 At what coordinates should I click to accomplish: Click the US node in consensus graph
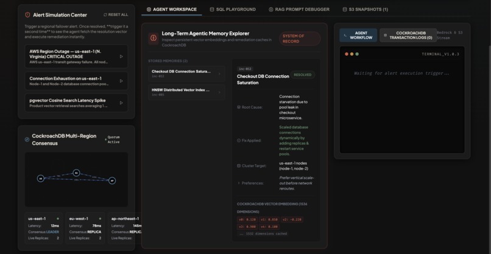(40, 179)
